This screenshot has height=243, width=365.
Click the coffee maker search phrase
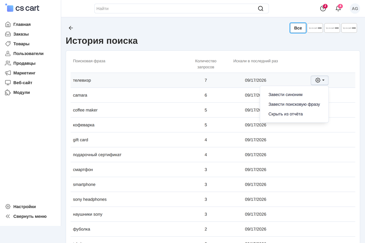click(85, 110)
